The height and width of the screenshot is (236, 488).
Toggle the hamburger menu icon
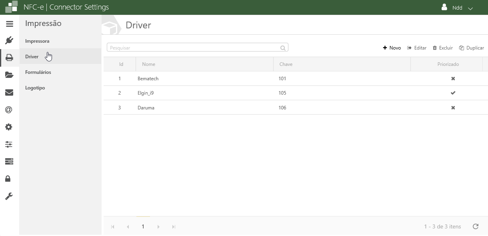tap(10, 24)
